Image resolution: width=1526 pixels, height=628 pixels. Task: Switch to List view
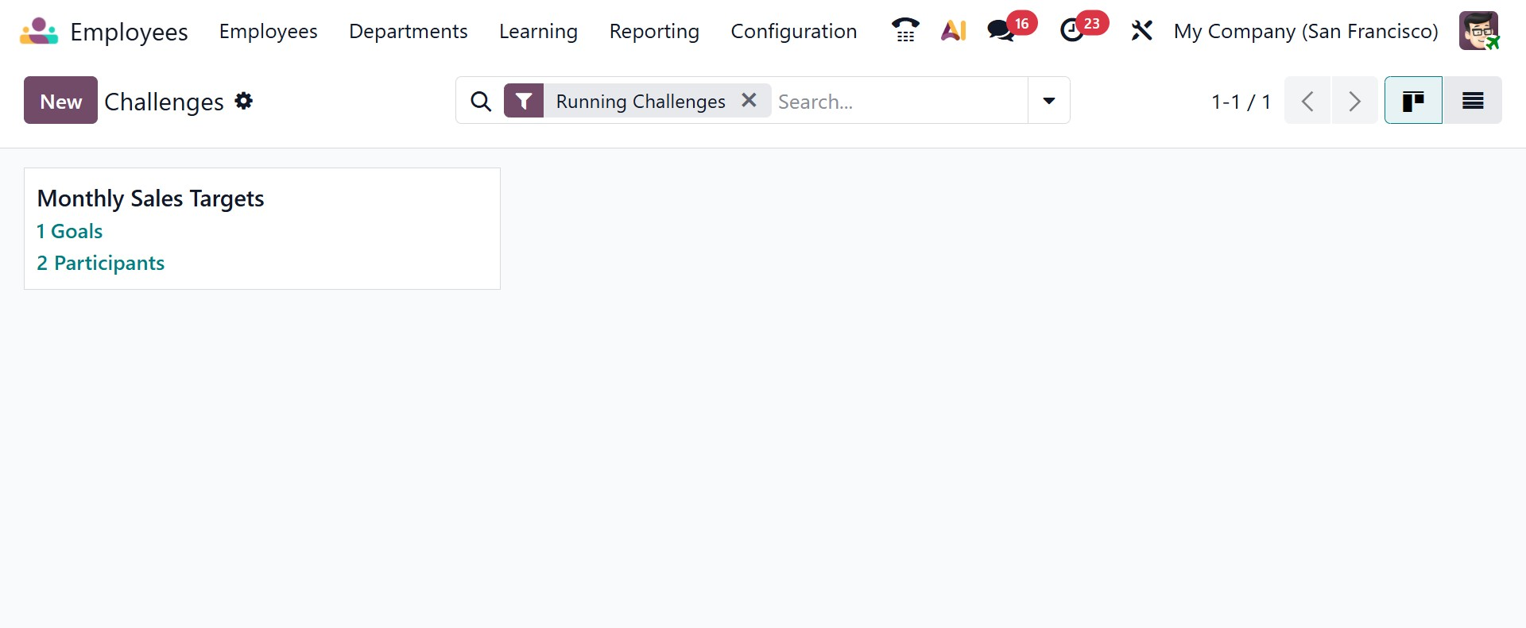coord(1473,101)
